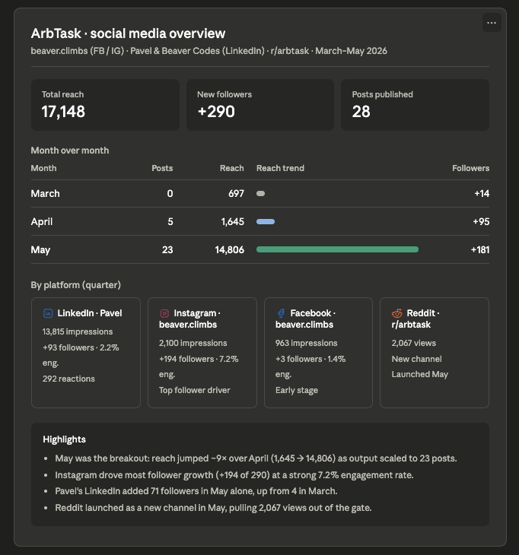Click the highlight about Pavel's LinkedIn followers
The image size is (519, 555).
196,491
